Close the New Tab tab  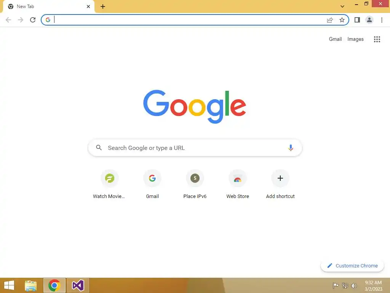[88, 6]
